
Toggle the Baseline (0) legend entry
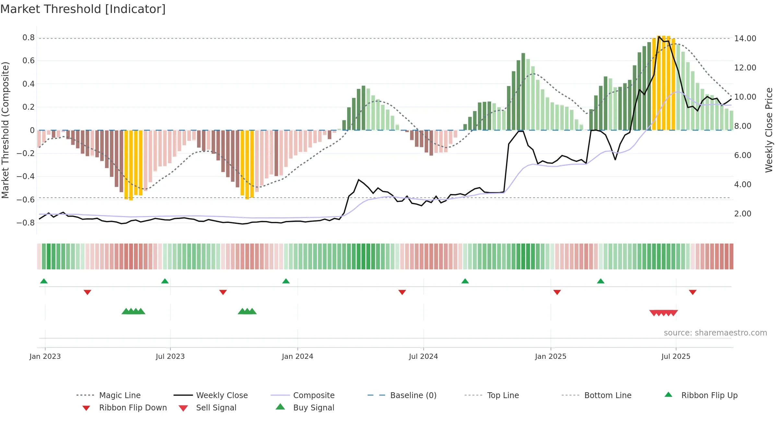pos(402,395)
